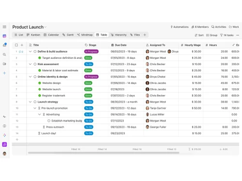The height and width of the screenshot is (181, 242).
Task: Collapse the Risk assessment group
Action: (x=30, y=64)
